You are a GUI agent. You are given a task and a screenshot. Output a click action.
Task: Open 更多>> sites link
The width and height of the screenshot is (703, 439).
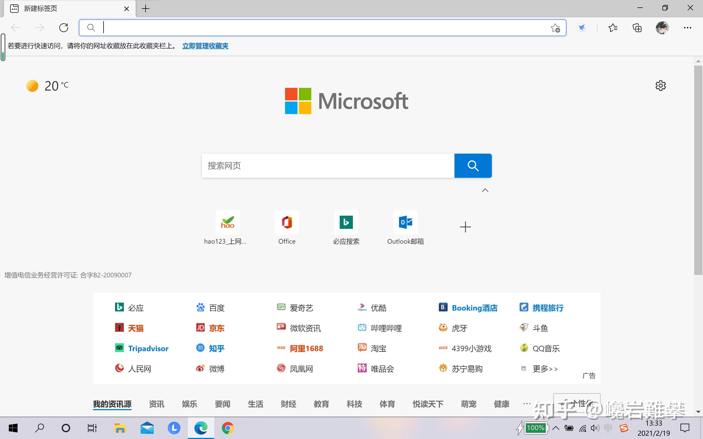point(539,369)
